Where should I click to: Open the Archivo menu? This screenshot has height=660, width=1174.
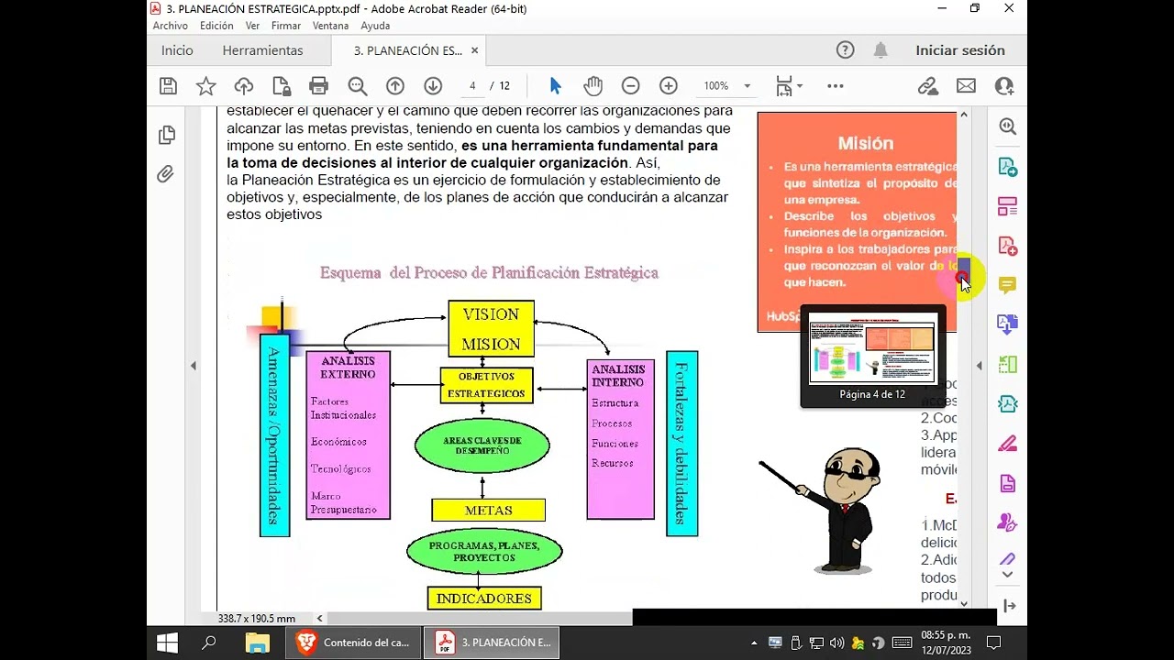[171, 26]
